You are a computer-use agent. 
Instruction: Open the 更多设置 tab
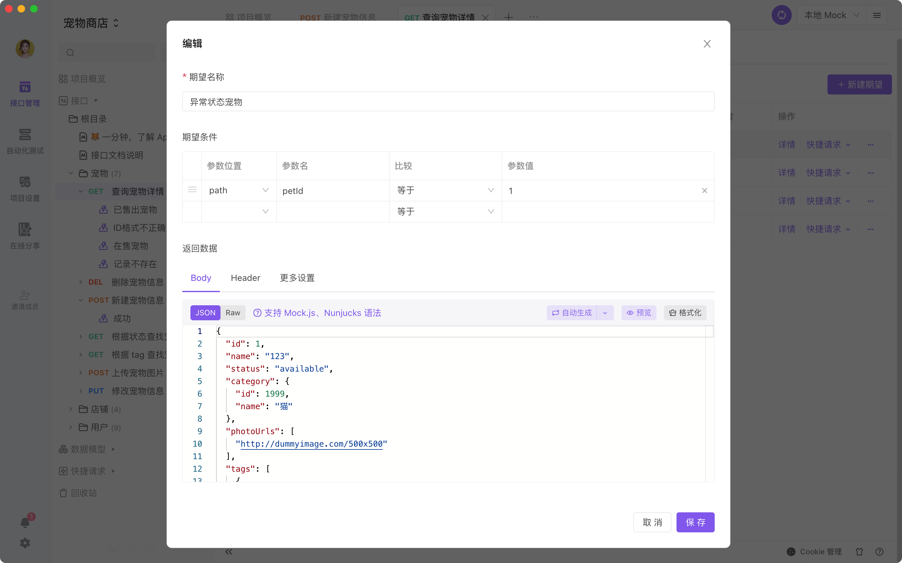(x=297, y=278)
